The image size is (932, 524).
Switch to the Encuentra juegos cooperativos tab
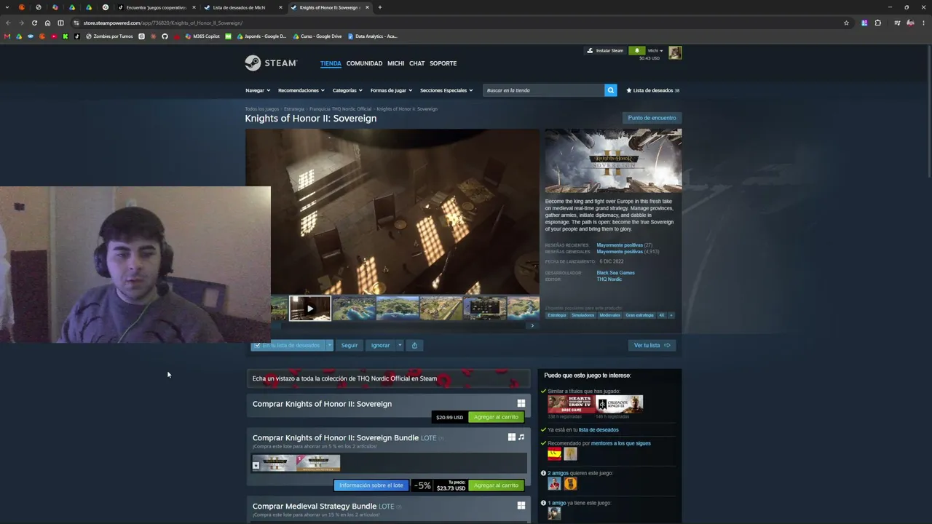pyautogui.click(x=157, y=7)
